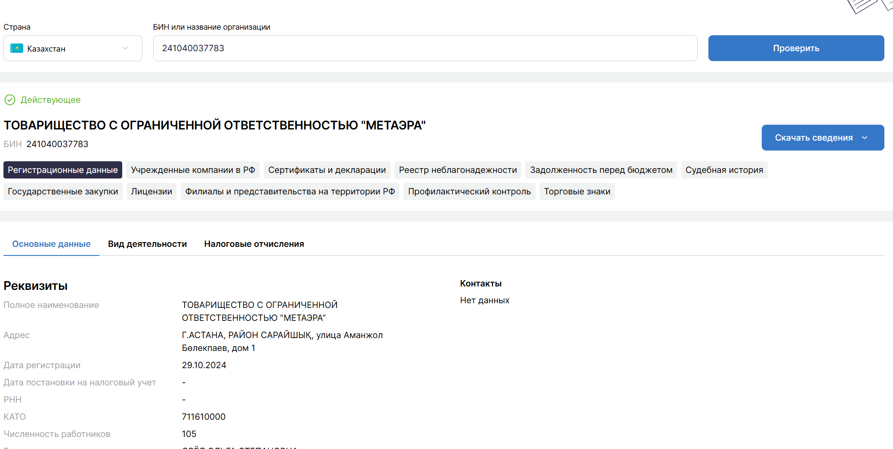Switch to Профилактический контроль section
The width and height of the screenshot is (893, 449).
(469, 191)
